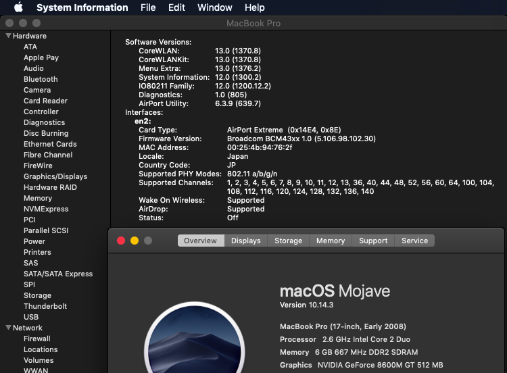Click the macOS Mojave dune icon
This screenshot has height=373, width=507.
(x=194, y=337)
